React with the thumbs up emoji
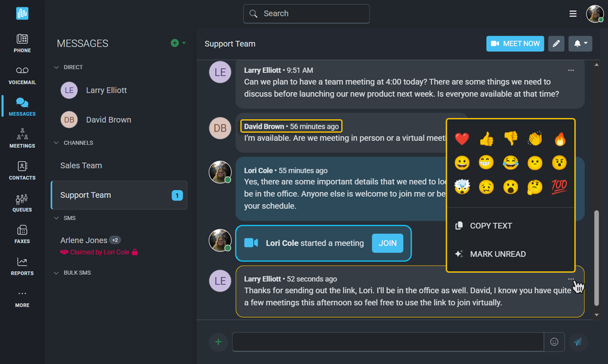 (486, 139)
